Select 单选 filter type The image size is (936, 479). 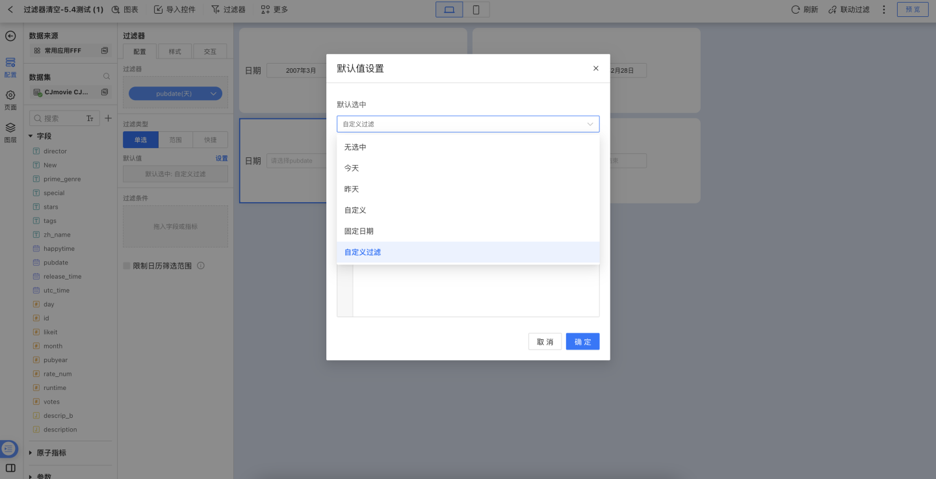pos(140,140)
